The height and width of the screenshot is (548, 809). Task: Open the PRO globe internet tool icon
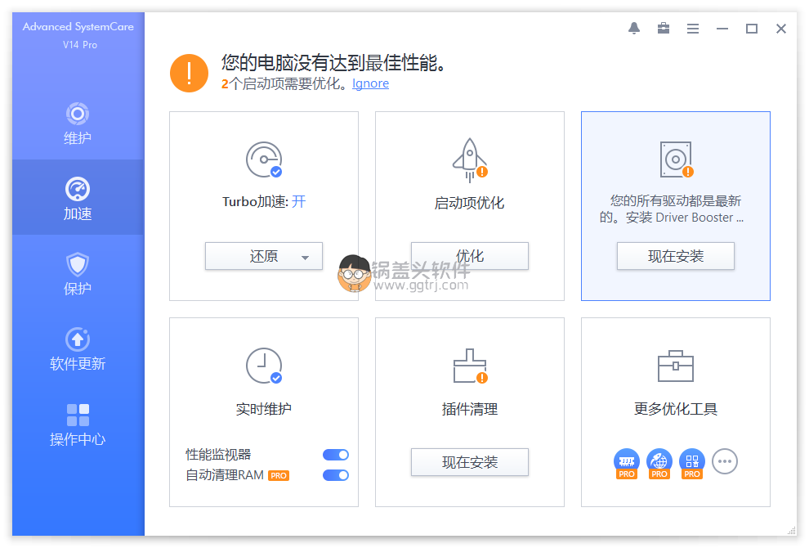coord(659,463)
